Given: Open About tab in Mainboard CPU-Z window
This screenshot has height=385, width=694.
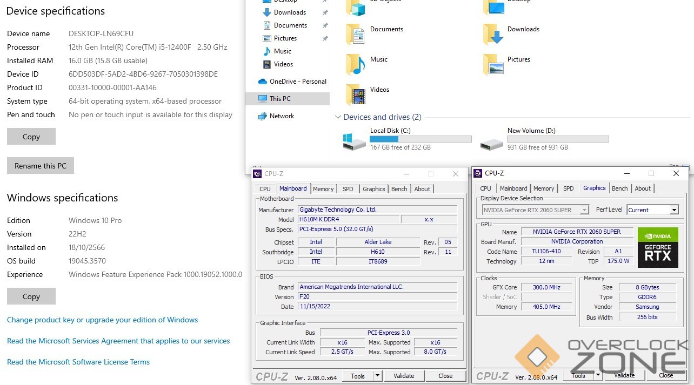Looking at the screenshot, I should 422,189.
